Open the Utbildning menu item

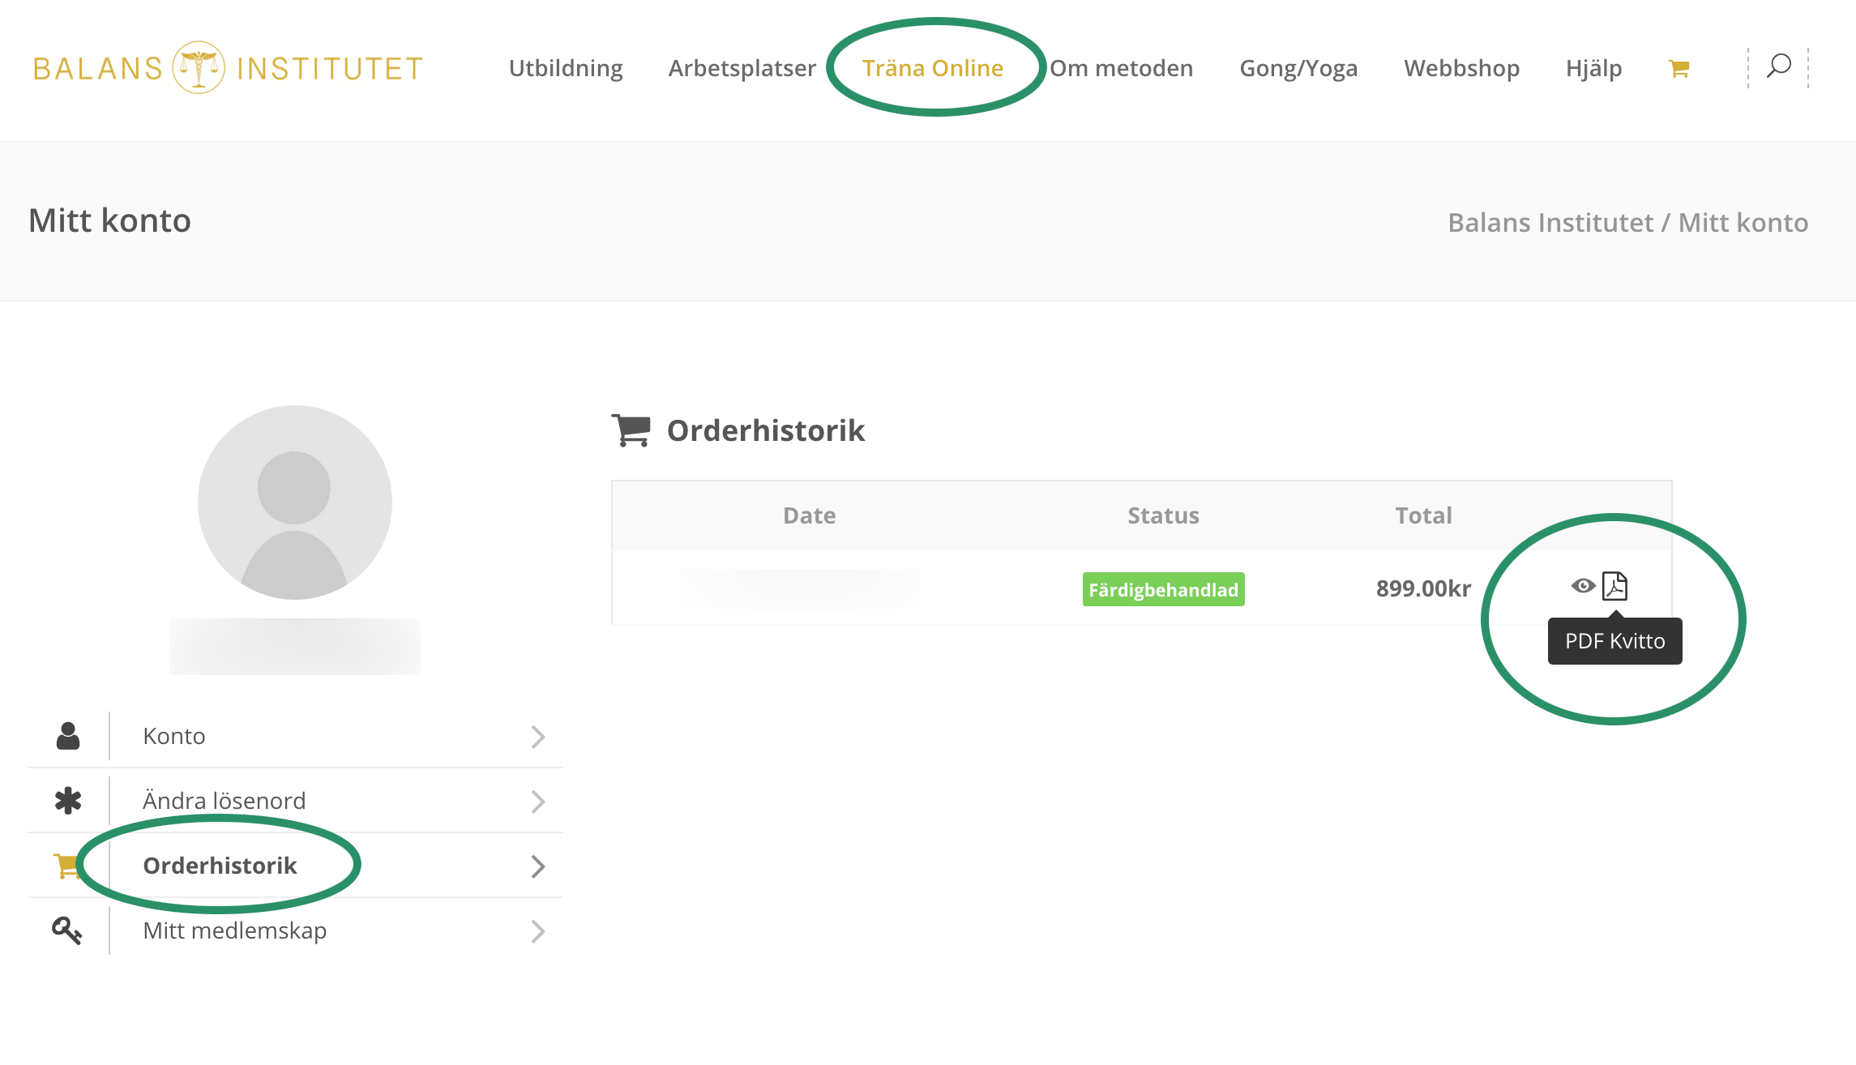point(566,68)
